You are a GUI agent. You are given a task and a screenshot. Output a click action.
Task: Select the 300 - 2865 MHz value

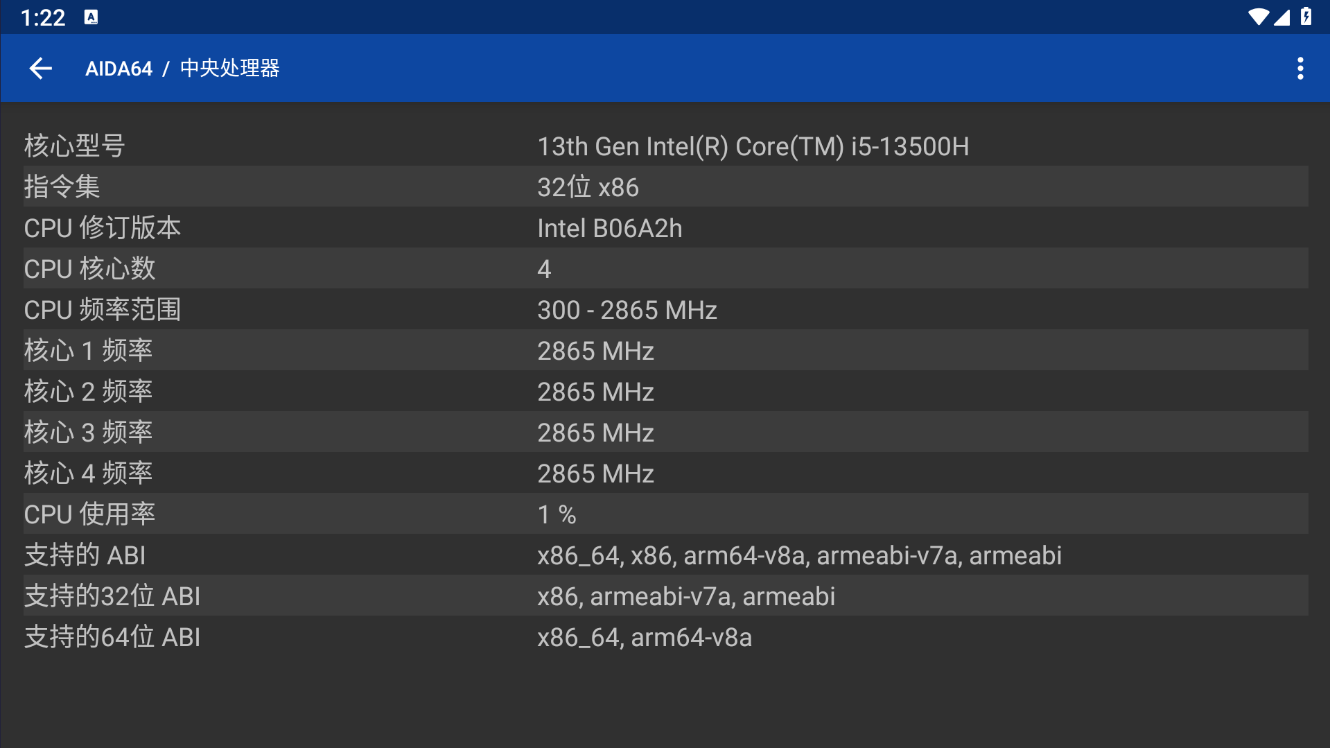point(627,310)
